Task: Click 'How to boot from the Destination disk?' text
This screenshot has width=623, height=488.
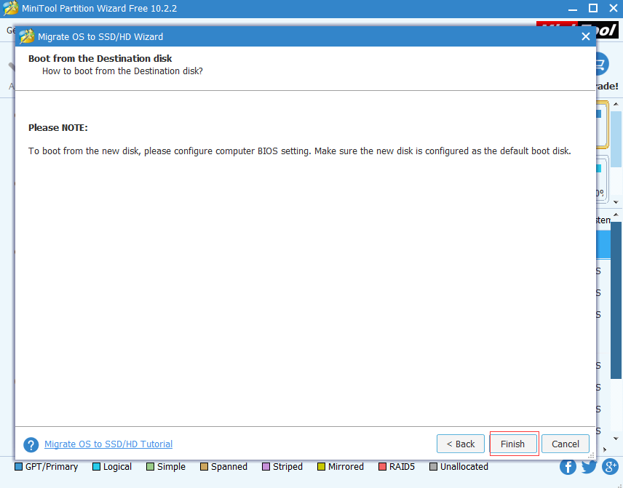Action: pyautogui.click(x=122, y=71)
